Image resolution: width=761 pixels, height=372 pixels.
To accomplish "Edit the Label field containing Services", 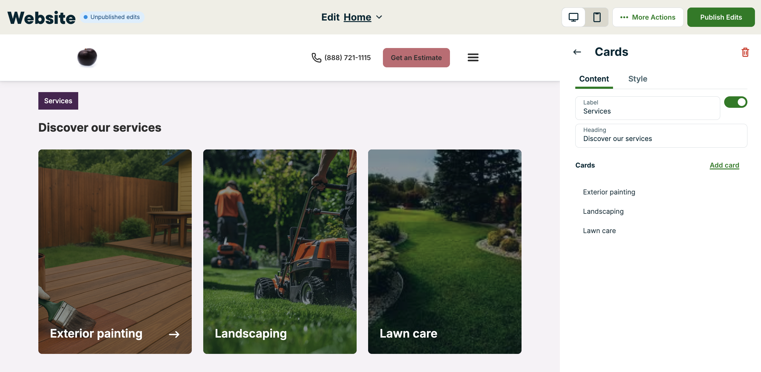I will pyautogui.click(x=647, y=108).
